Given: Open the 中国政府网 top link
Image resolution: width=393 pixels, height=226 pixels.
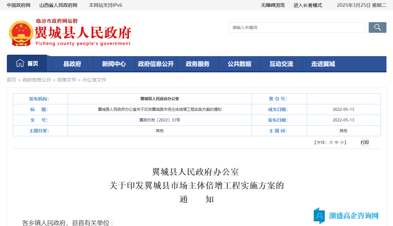Looking at the screenshot, I should [x=18, y=5].
